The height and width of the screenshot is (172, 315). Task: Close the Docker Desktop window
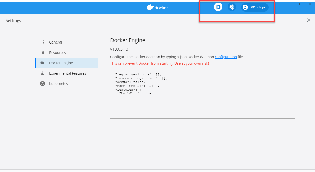(310, 4)
